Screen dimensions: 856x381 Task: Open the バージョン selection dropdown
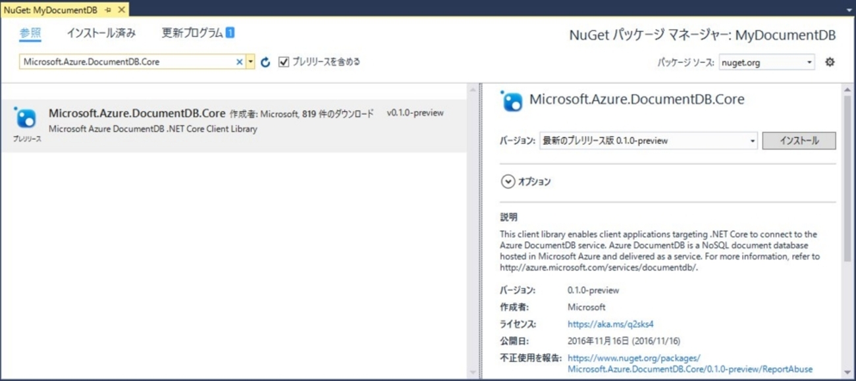point(648,141)
